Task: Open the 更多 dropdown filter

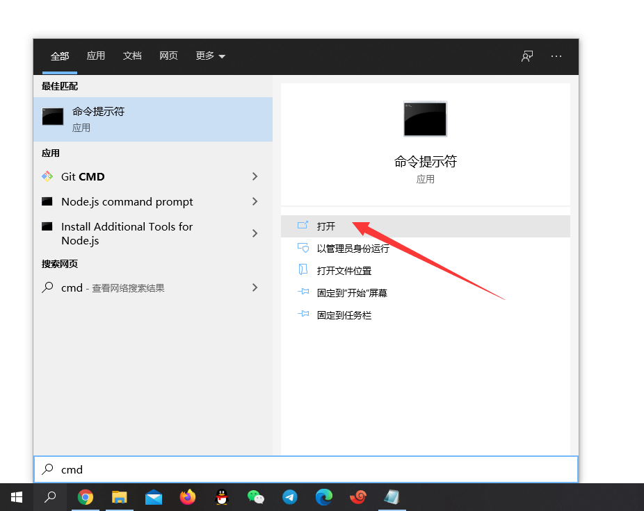Action: [210, 56]
